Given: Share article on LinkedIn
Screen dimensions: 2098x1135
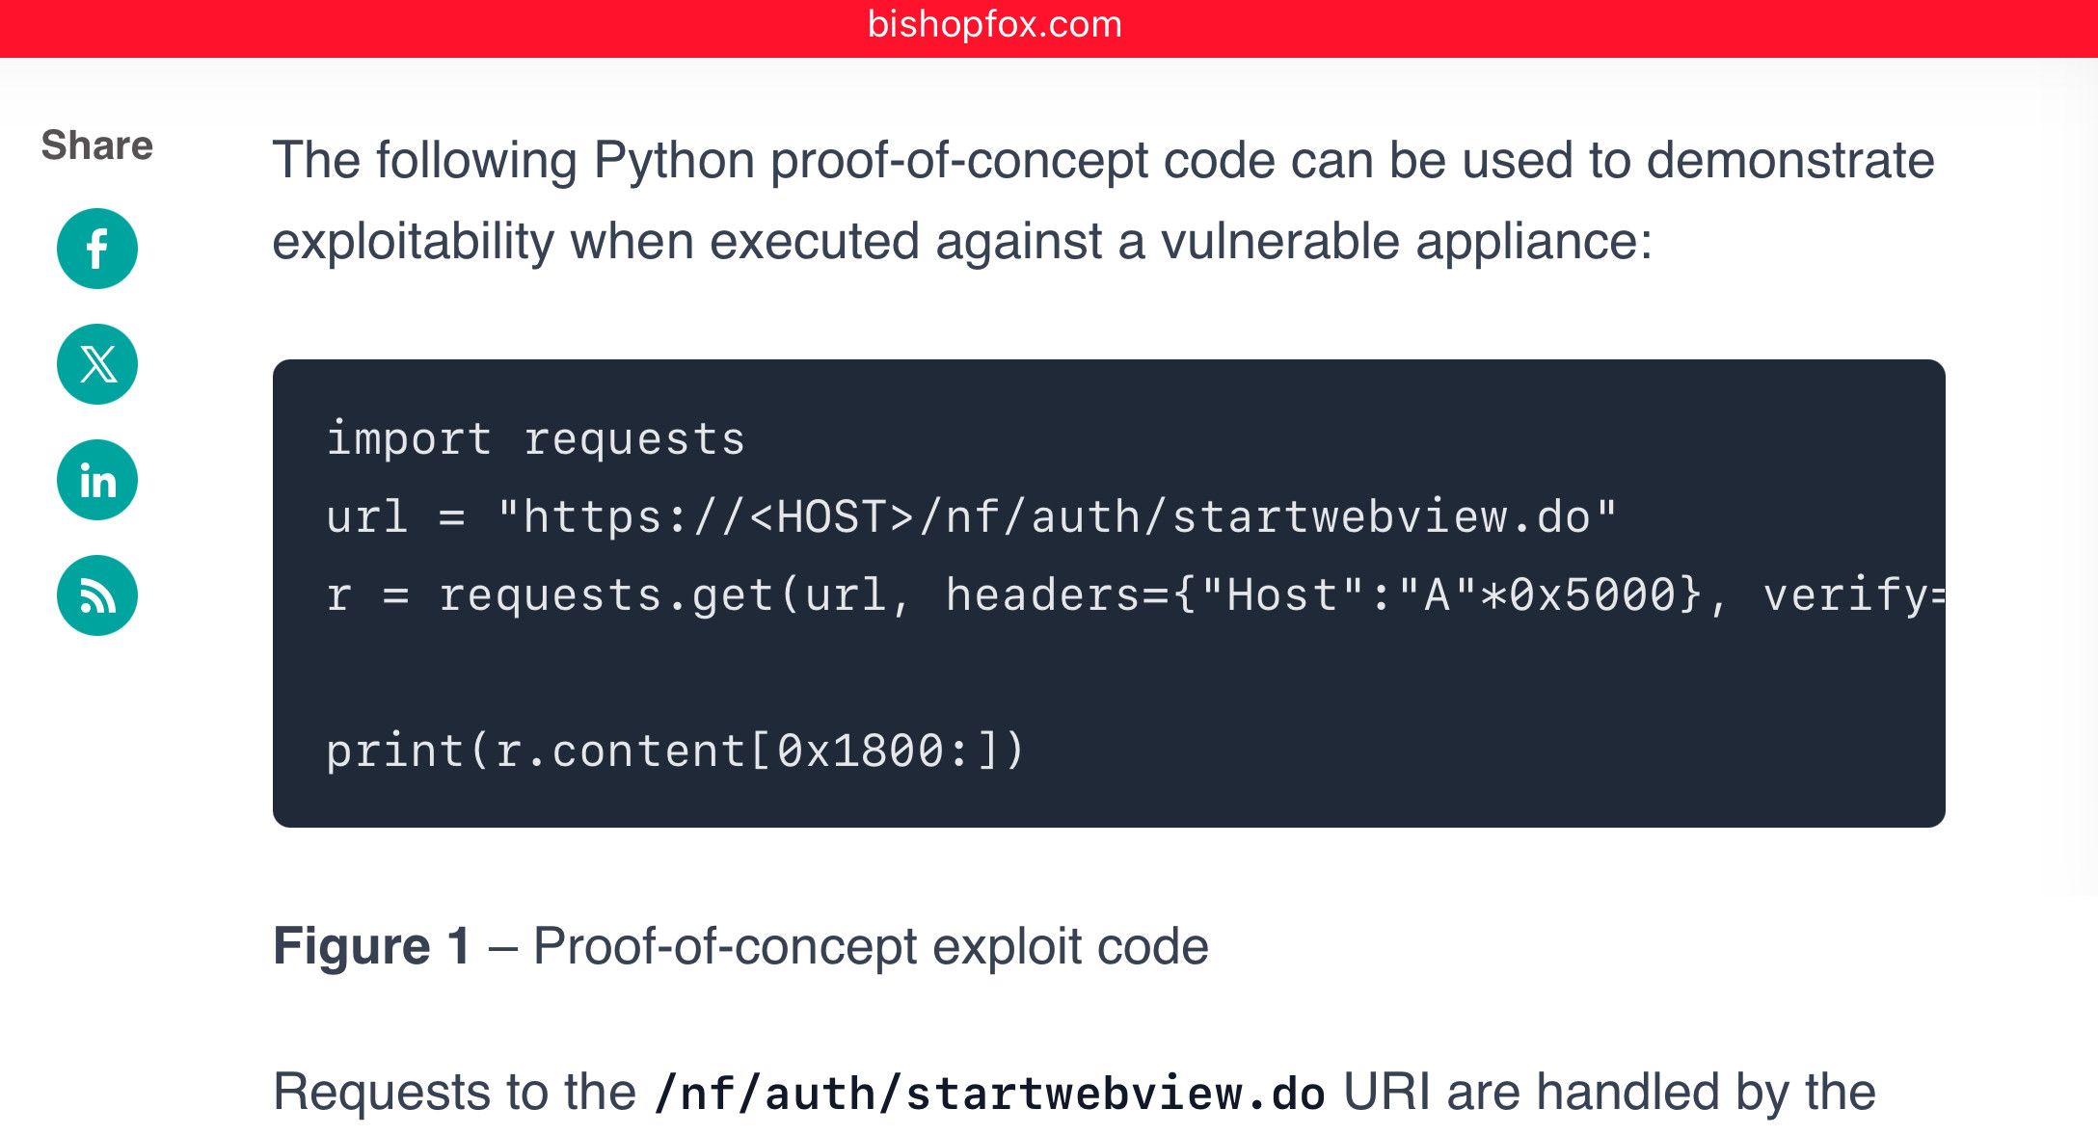Looking at the screenshot, I should tap(97, 480).
